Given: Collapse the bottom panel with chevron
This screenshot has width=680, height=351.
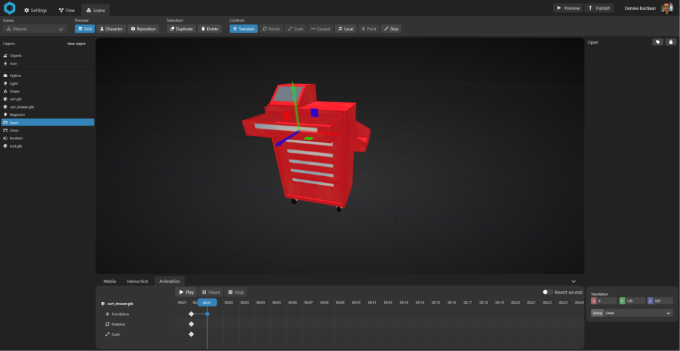Looking at the screenshot, I should [x=574, y=281].
